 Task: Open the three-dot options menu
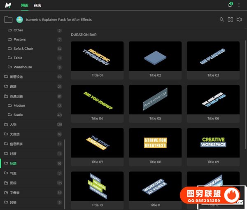coord(239,5)
